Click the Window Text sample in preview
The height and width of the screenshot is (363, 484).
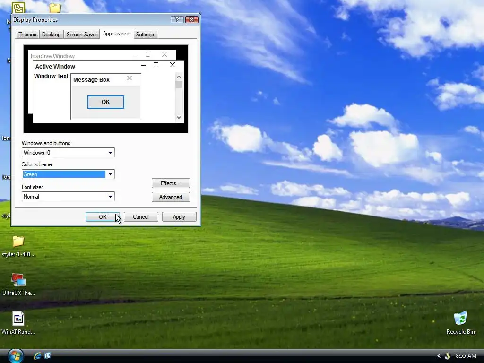(51, 76)
